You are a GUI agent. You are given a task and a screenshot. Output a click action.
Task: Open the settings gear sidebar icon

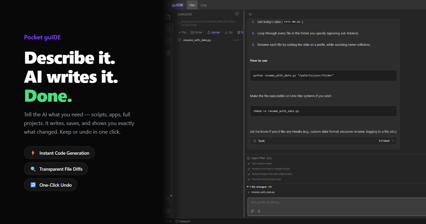click(x=168, y=211)
